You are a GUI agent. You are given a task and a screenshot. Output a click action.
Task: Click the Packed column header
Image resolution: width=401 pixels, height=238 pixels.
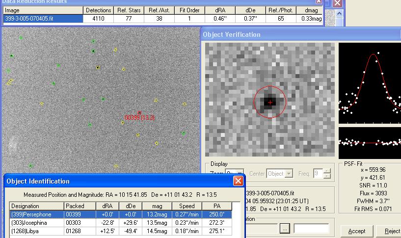coord(80,206)
